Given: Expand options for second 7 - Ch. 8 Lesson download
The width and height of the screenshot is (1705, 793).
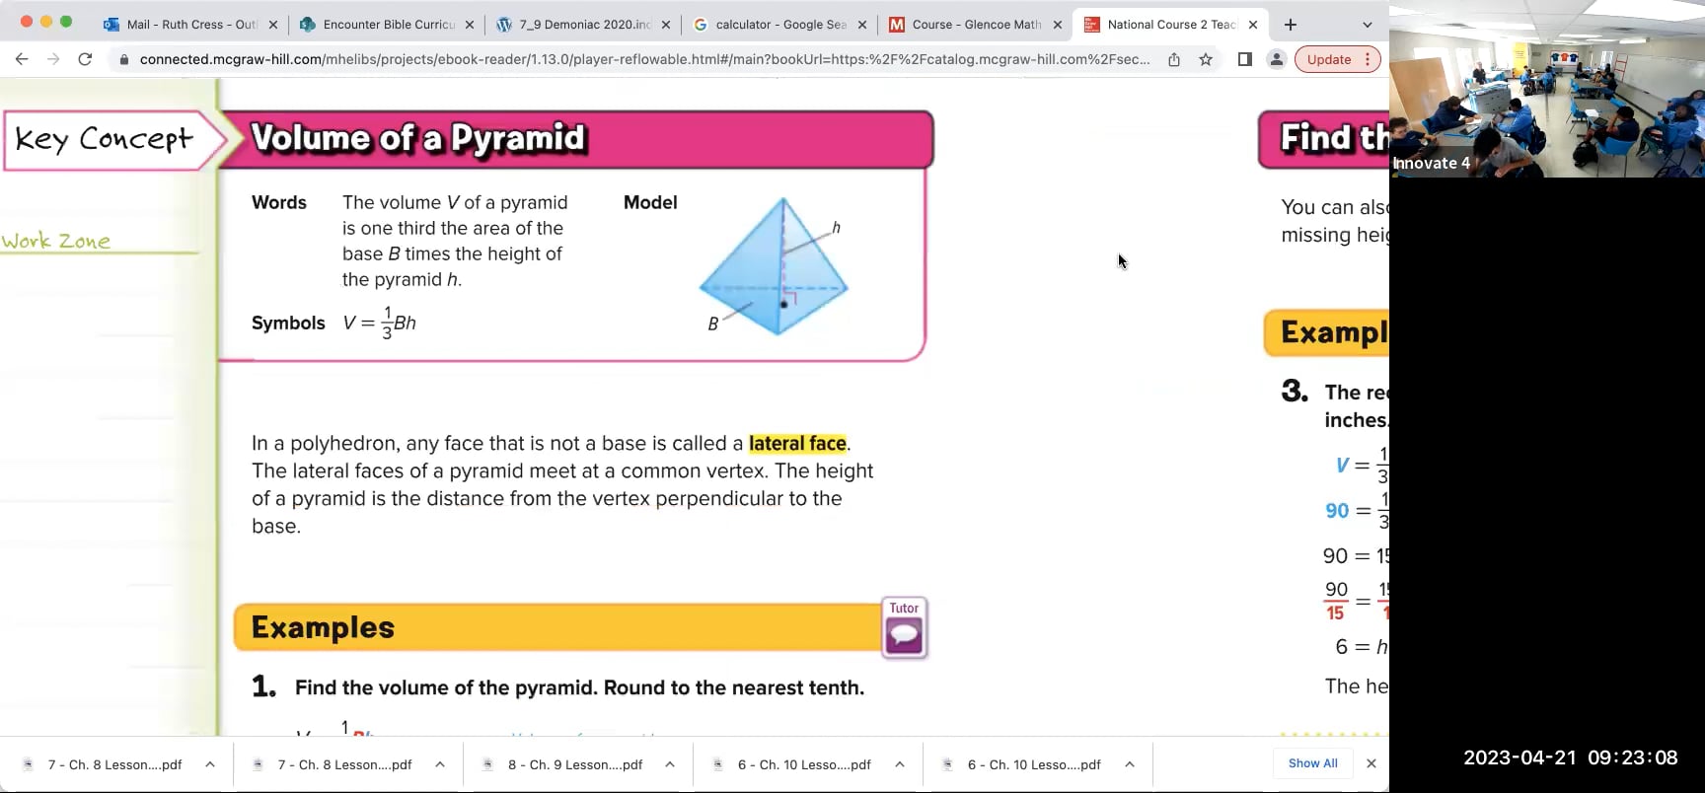Looking at the screenshot, I should pyautogui.click(x=440, y=764).
